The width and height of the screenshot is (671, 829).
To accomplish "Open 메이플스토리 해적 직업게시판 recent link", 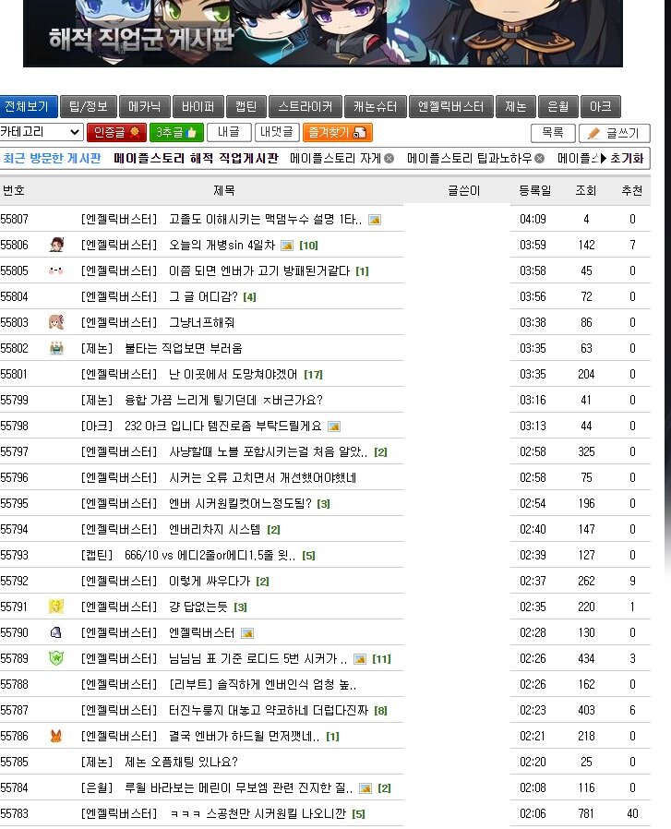I will [x=196, y=159].
